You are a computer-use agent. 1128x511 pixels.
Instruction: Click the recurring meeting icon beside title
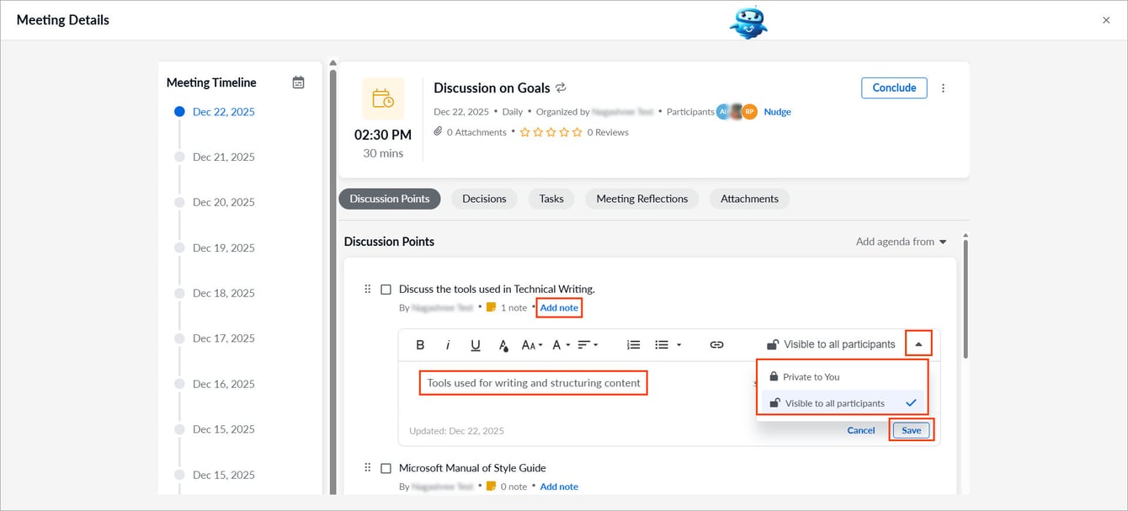point(561,88)
